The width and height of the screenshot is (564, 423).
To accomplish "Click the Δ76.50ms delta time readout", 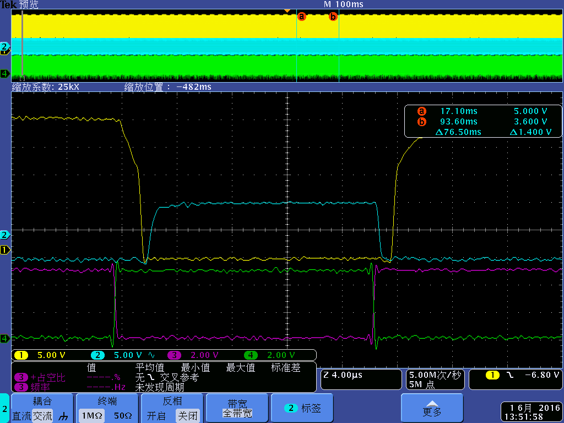I will (x=458, y=132).
